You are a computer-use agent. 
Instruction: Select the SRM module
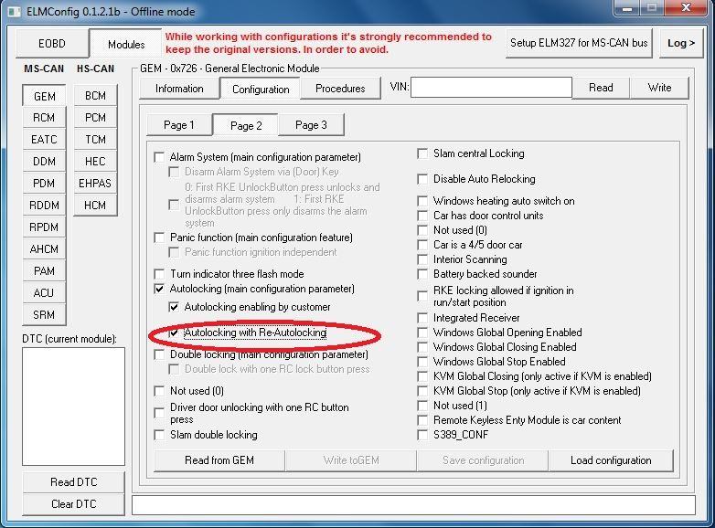click(x=44, y=315)
